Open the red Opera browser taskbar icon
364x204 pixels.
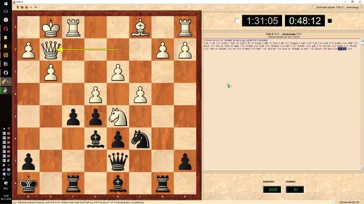(6, 29)
